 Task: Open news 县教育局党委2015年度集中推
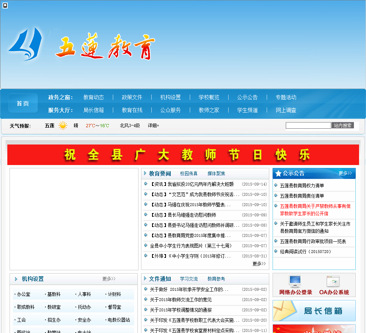tap(190, 235)
